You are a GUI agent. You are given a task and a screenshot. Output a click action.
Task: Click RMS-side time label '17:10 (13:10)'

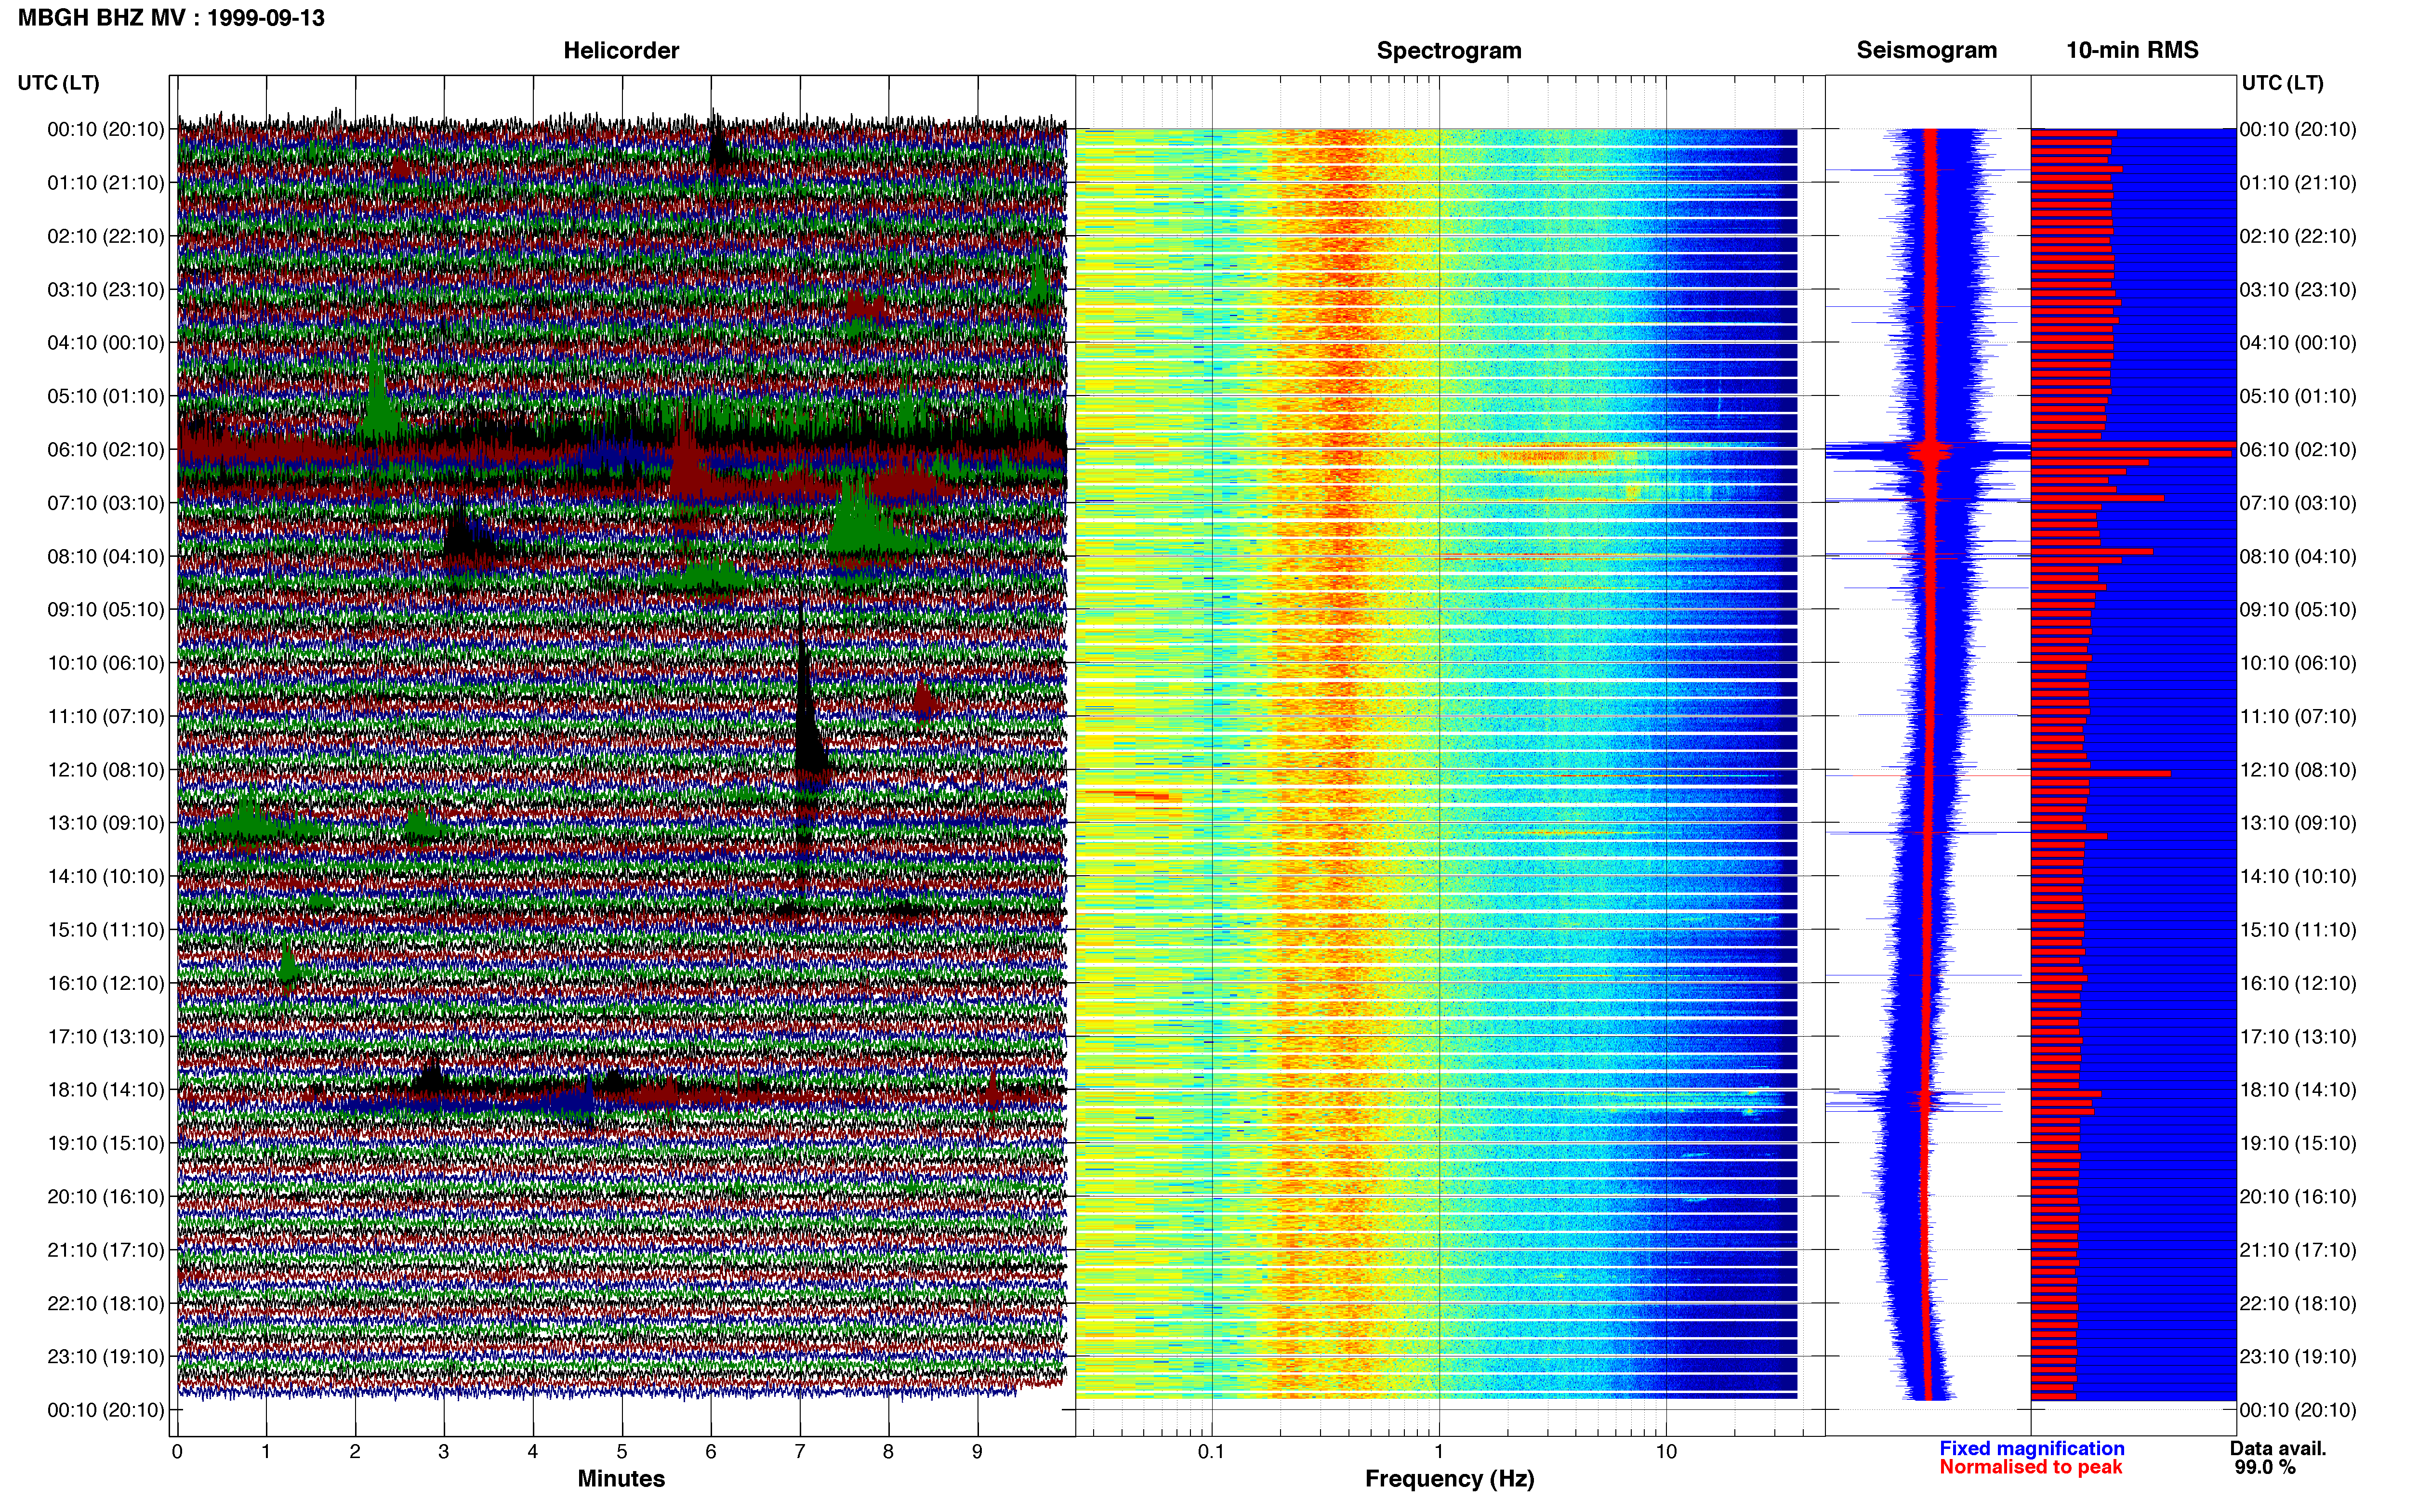click(x=2298, y=1037)
